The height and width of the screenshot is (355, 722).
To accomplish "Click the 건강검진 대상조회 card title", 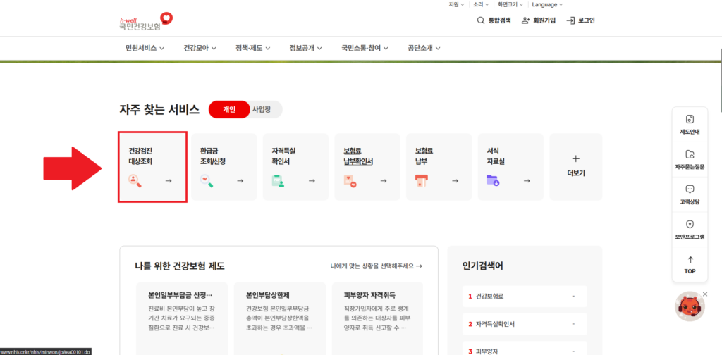I will click(x=140, y=156).
